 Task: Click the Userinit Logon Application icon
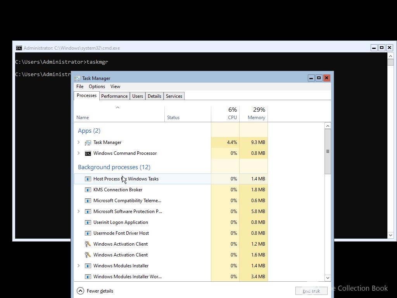[88, 222]
